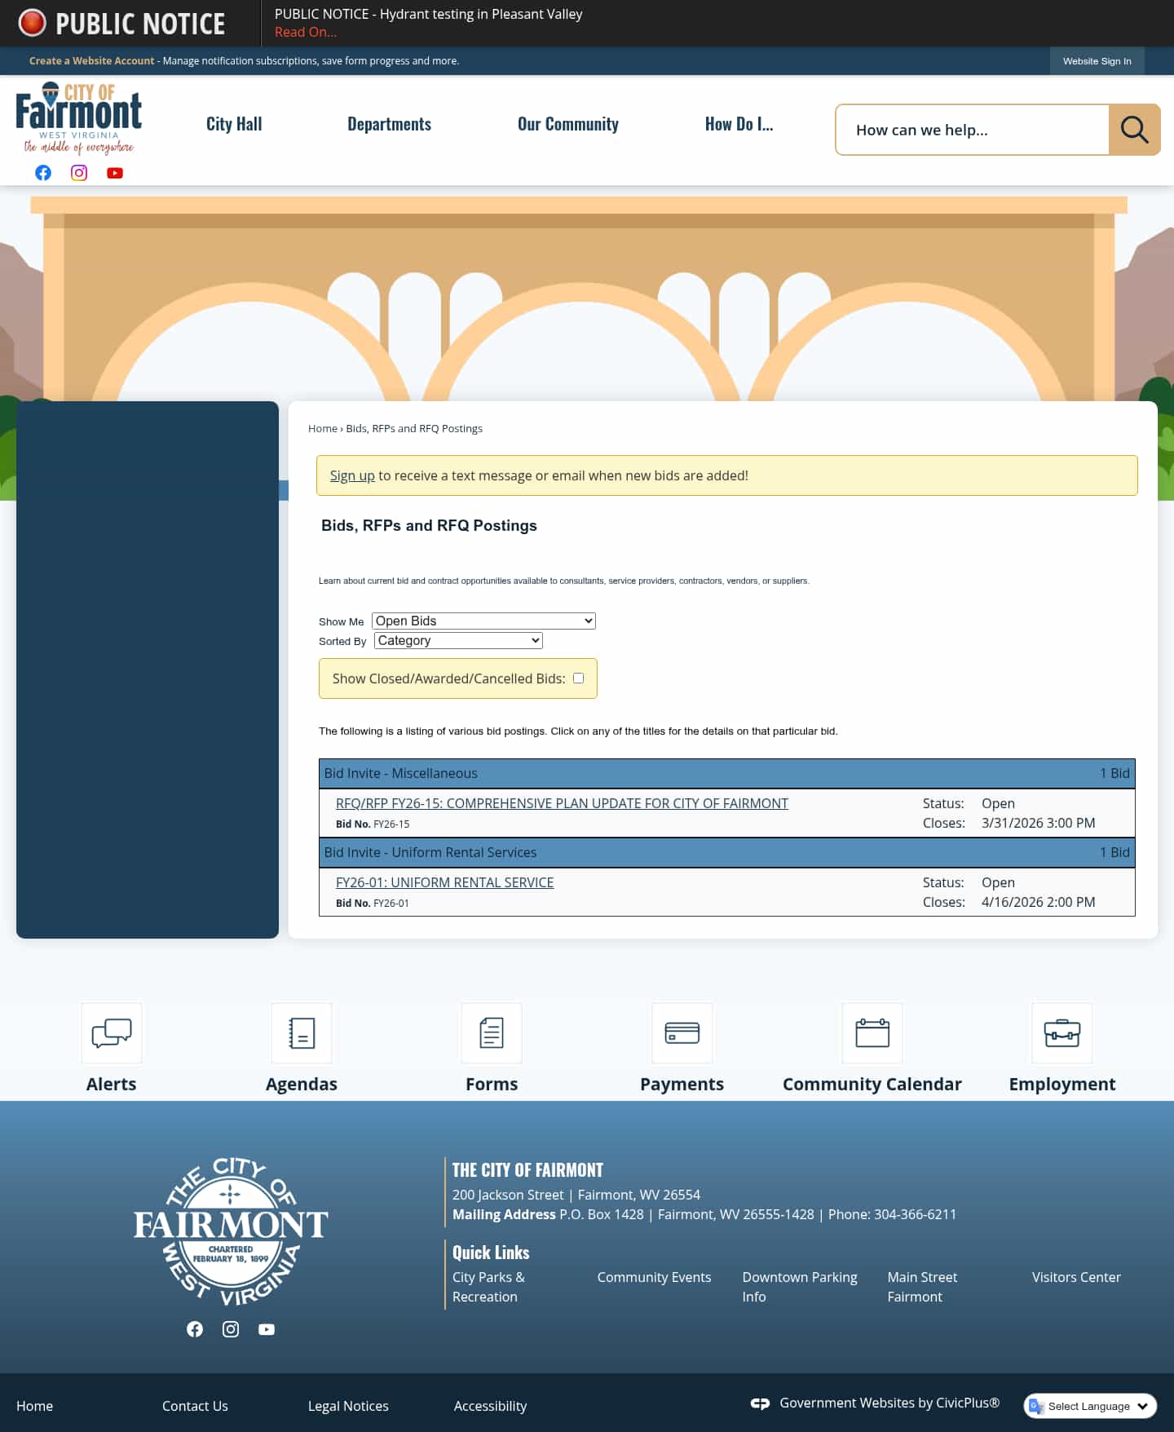Image resolution: width=1174 pixels, height=1432 pixels.
Task: Open the Agendas notebook icon
Action: pos(302,1033)
